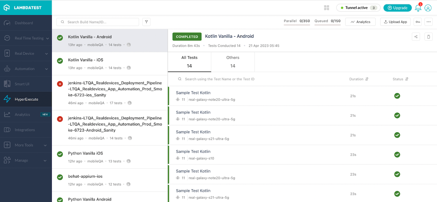Click the Upload App button
437x202 pixels.
tap(395, 22)
